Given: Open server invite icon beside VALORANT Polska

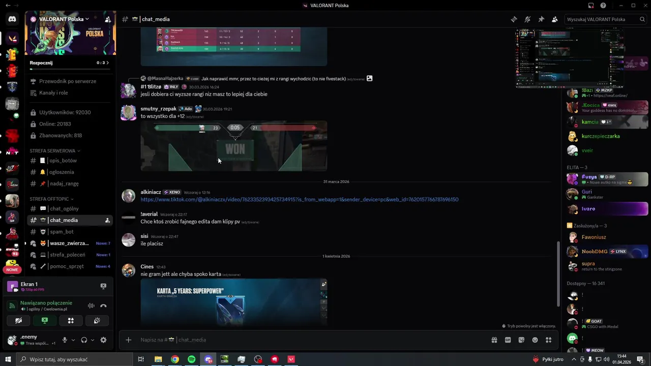Looking at the screenshot, I should [108, 19].
